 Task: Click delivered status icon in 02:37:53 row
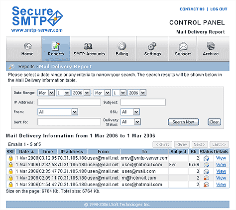tap(206, 165)
